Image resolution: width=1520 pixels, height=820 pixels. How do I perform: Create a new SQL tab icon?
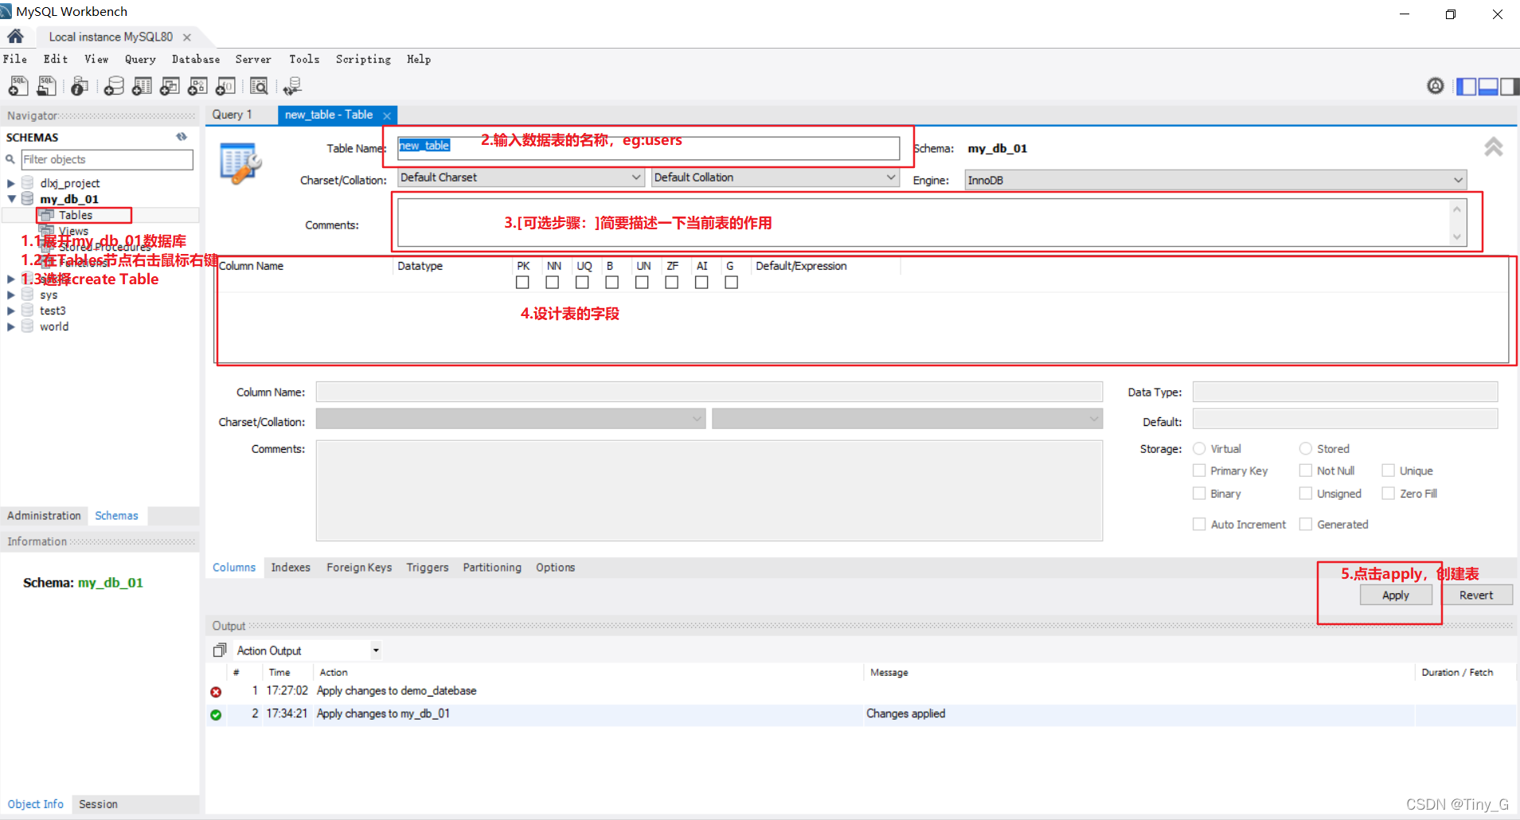(18, 86)
